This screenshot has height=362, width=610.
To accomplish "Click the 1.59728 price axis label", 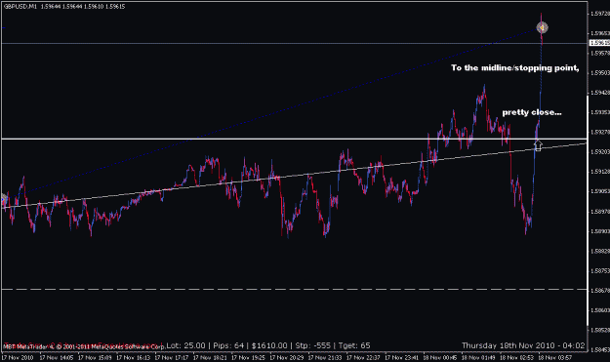I will point(599,14).
